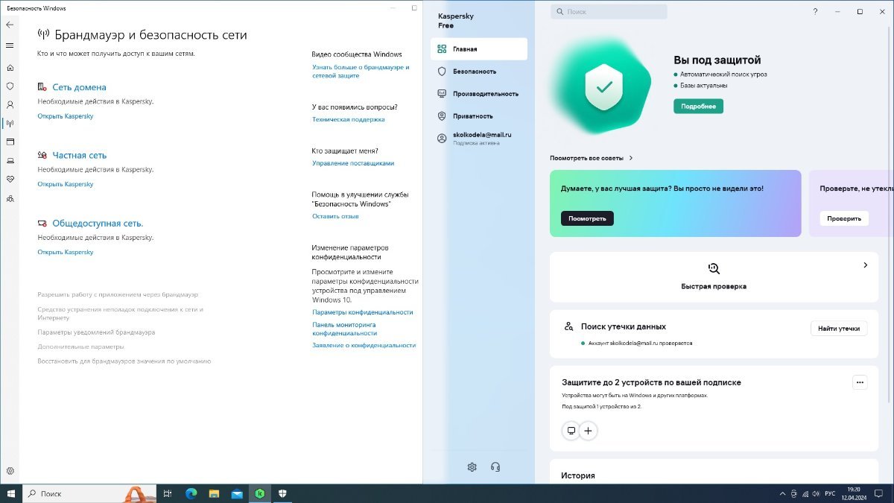Click 'Восстановить для брандмауэров значения по умолчанию'
Viewport: 894px width, 503px height.
pyautogui.click(x=124, y=361)
